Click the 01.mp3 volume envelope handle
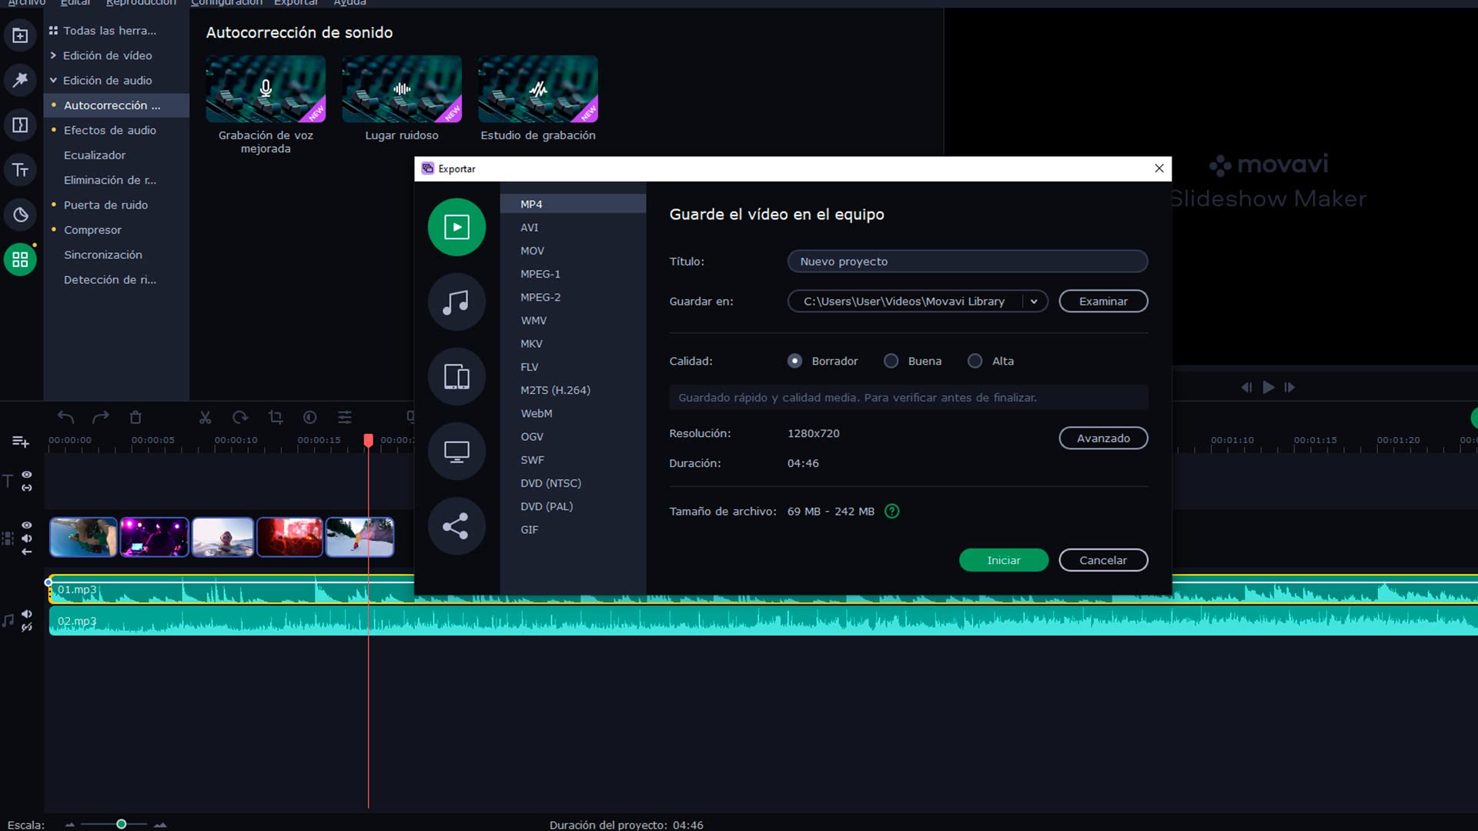The image size is (1478, 831). pyautogui.click(x=49, y=582)
